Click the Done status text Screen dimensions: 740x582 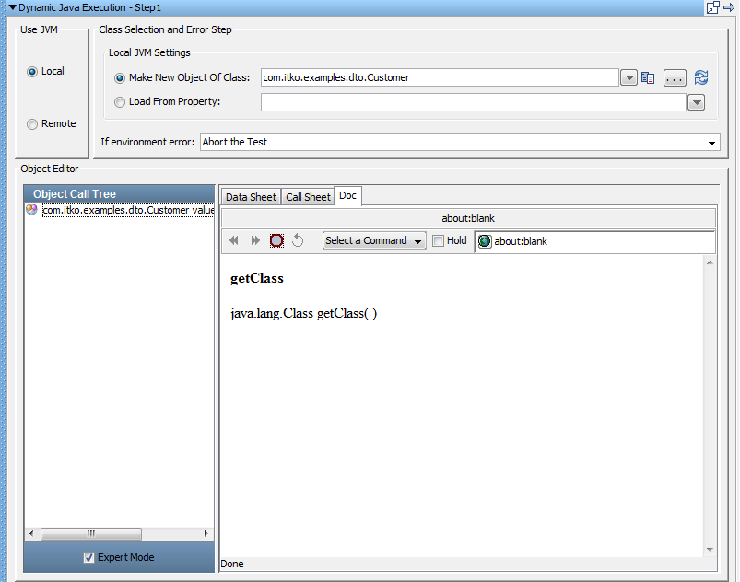[232, 564]
